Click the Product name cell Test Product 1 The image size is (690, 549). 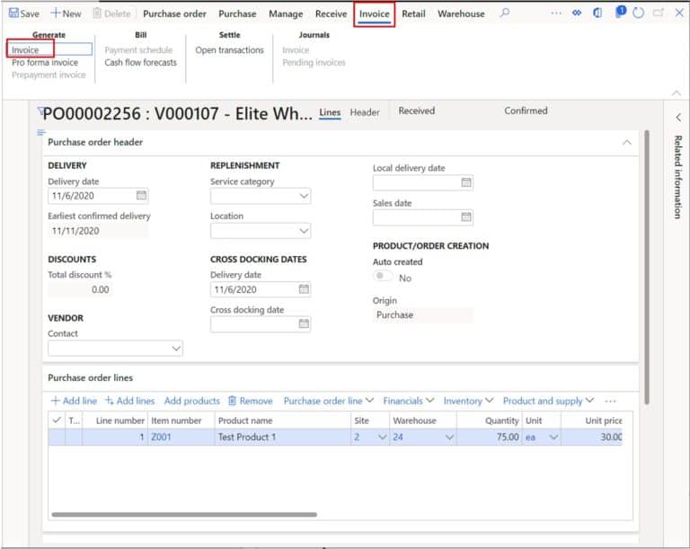(x=282, y=438)
